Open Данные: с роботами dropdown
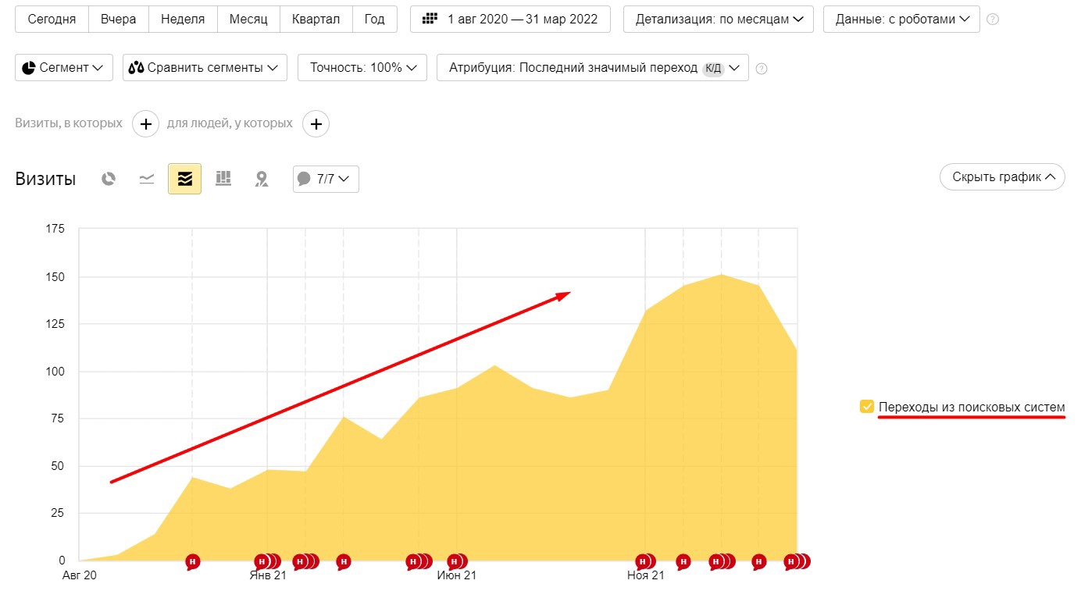The height and width of the screenshot is (598, 1081). point(901,19)
